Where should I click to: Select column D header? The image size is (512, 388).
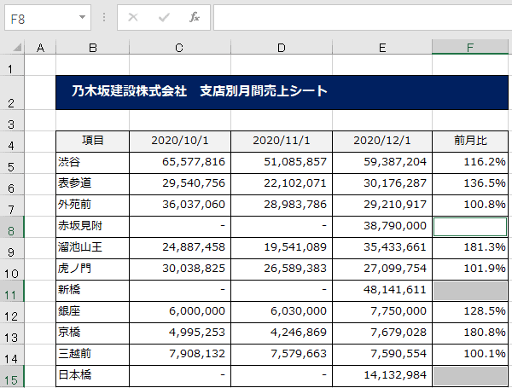282,47
